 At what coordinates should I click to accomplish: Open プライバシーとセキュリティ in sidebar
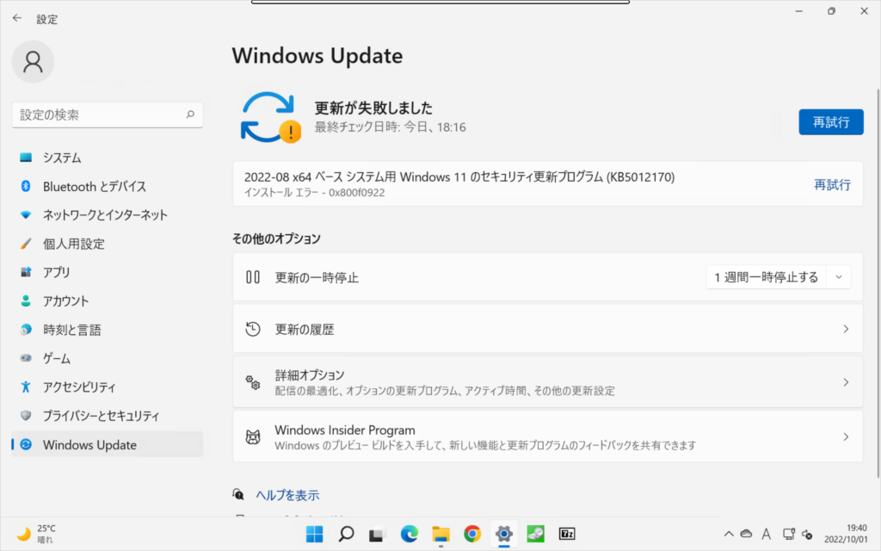101,416
